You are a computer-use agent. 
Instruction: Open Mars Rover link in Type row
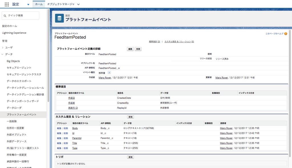pyautogui.click(x=226, y=148)
